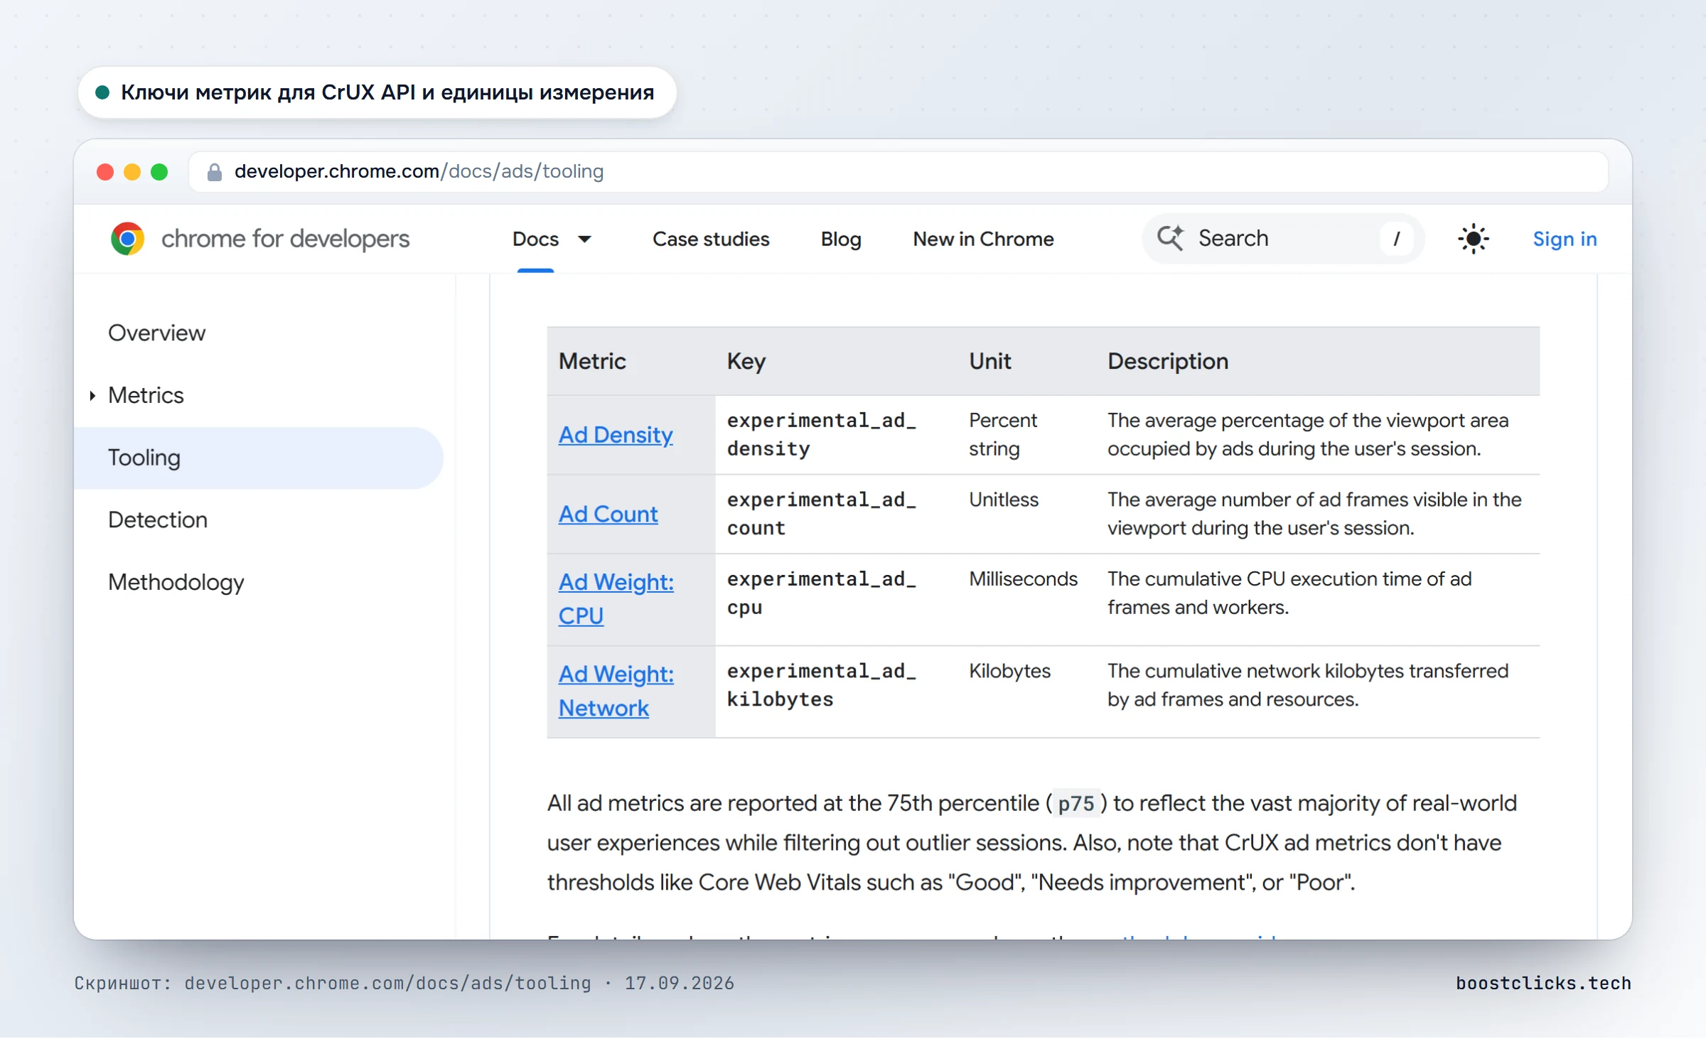Screen dimensions: 1706x1039
Task: Click the lock icon in address bar
Action: coord(214,172)
